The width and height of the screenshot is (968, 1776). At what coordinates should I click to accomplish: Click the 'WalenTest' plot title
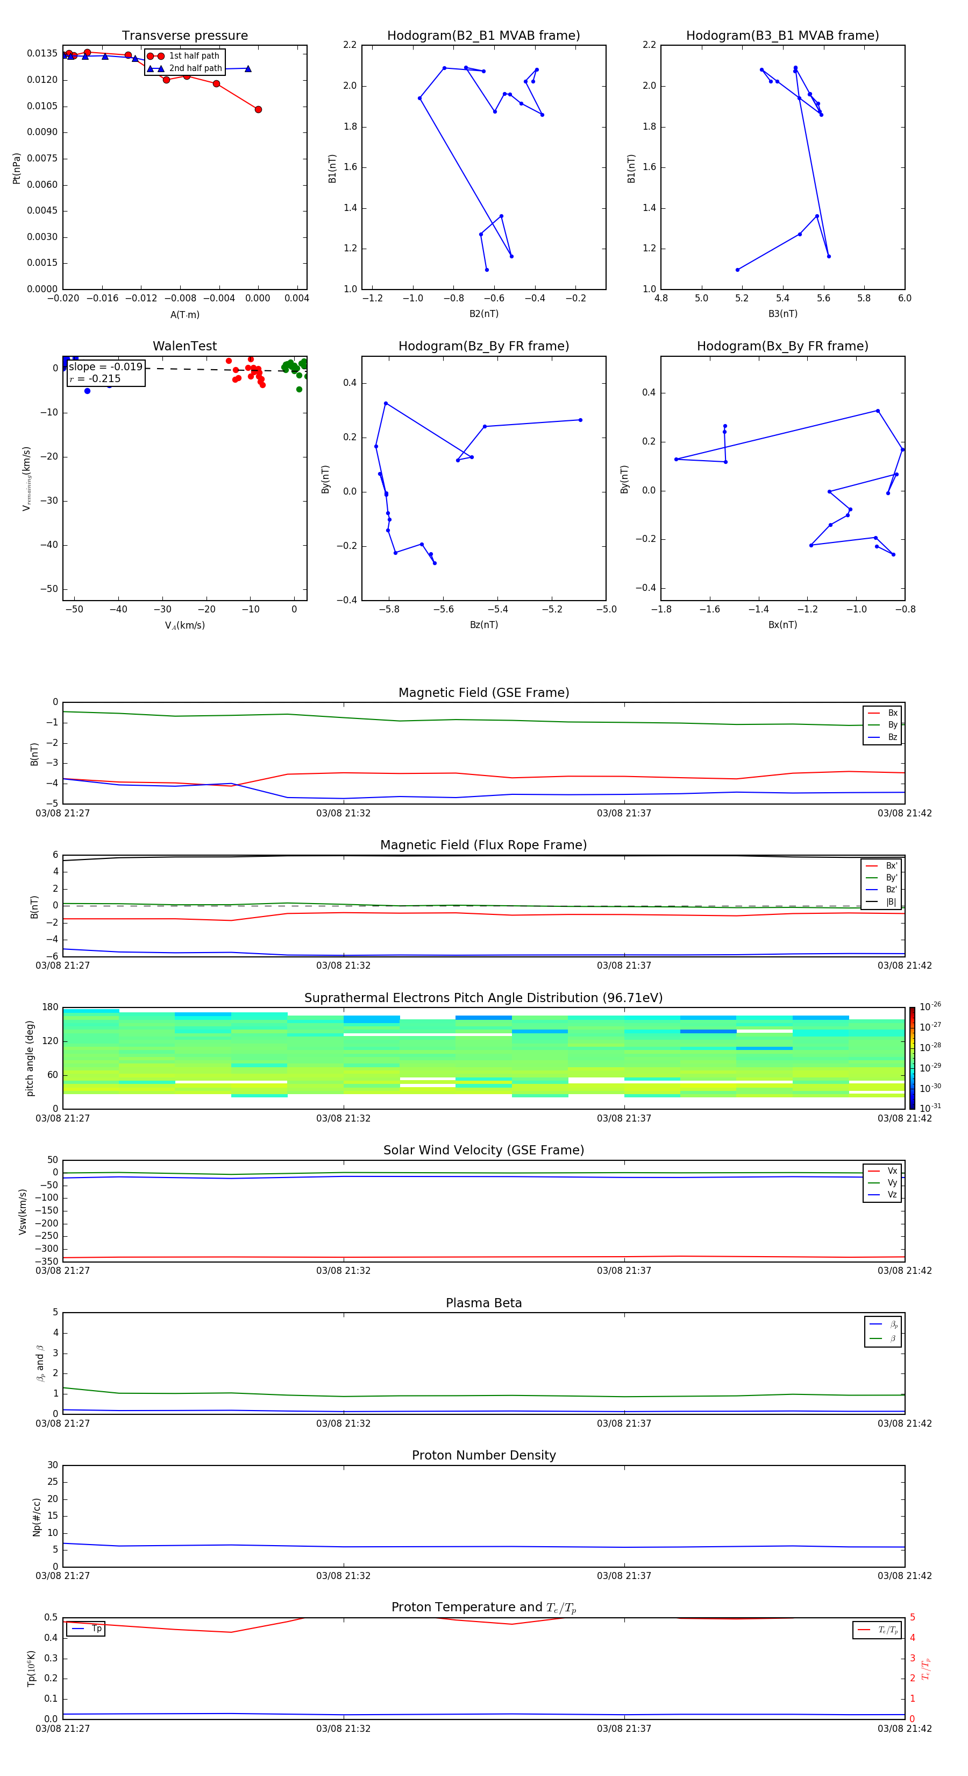pos(184,346)
